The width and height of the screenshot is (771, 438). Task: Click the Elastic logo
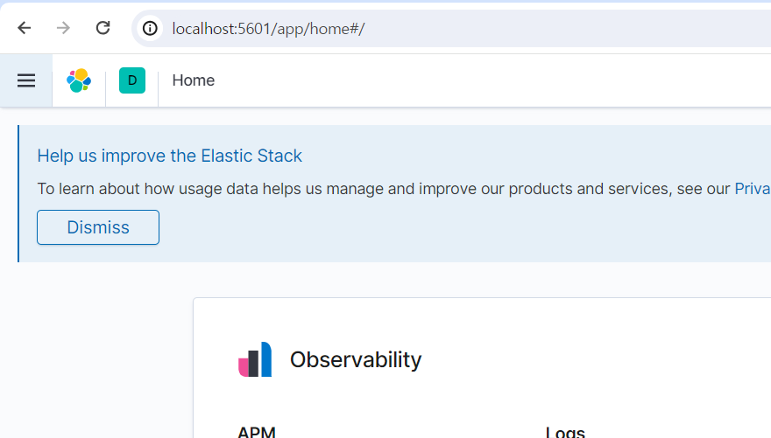[x=79, y=80]
